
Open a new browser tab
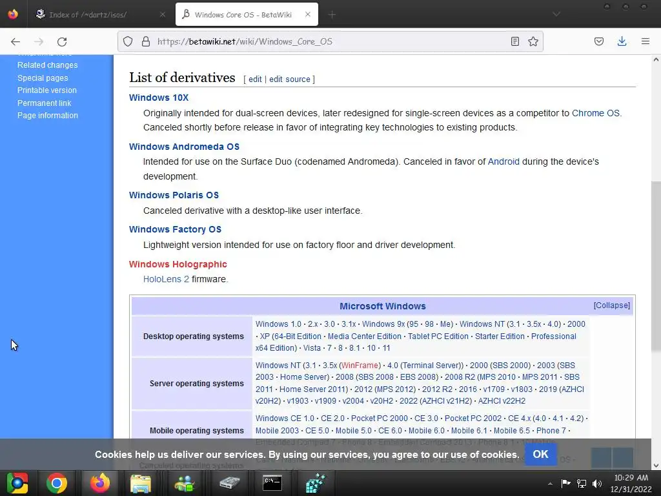click(332, 15)
